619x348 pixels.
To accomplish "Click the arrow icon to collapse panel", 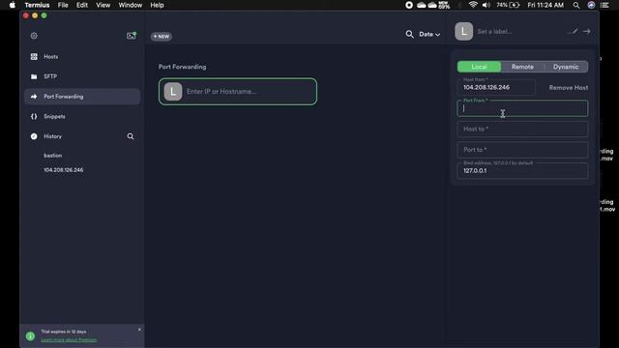I will coord(587,31).
